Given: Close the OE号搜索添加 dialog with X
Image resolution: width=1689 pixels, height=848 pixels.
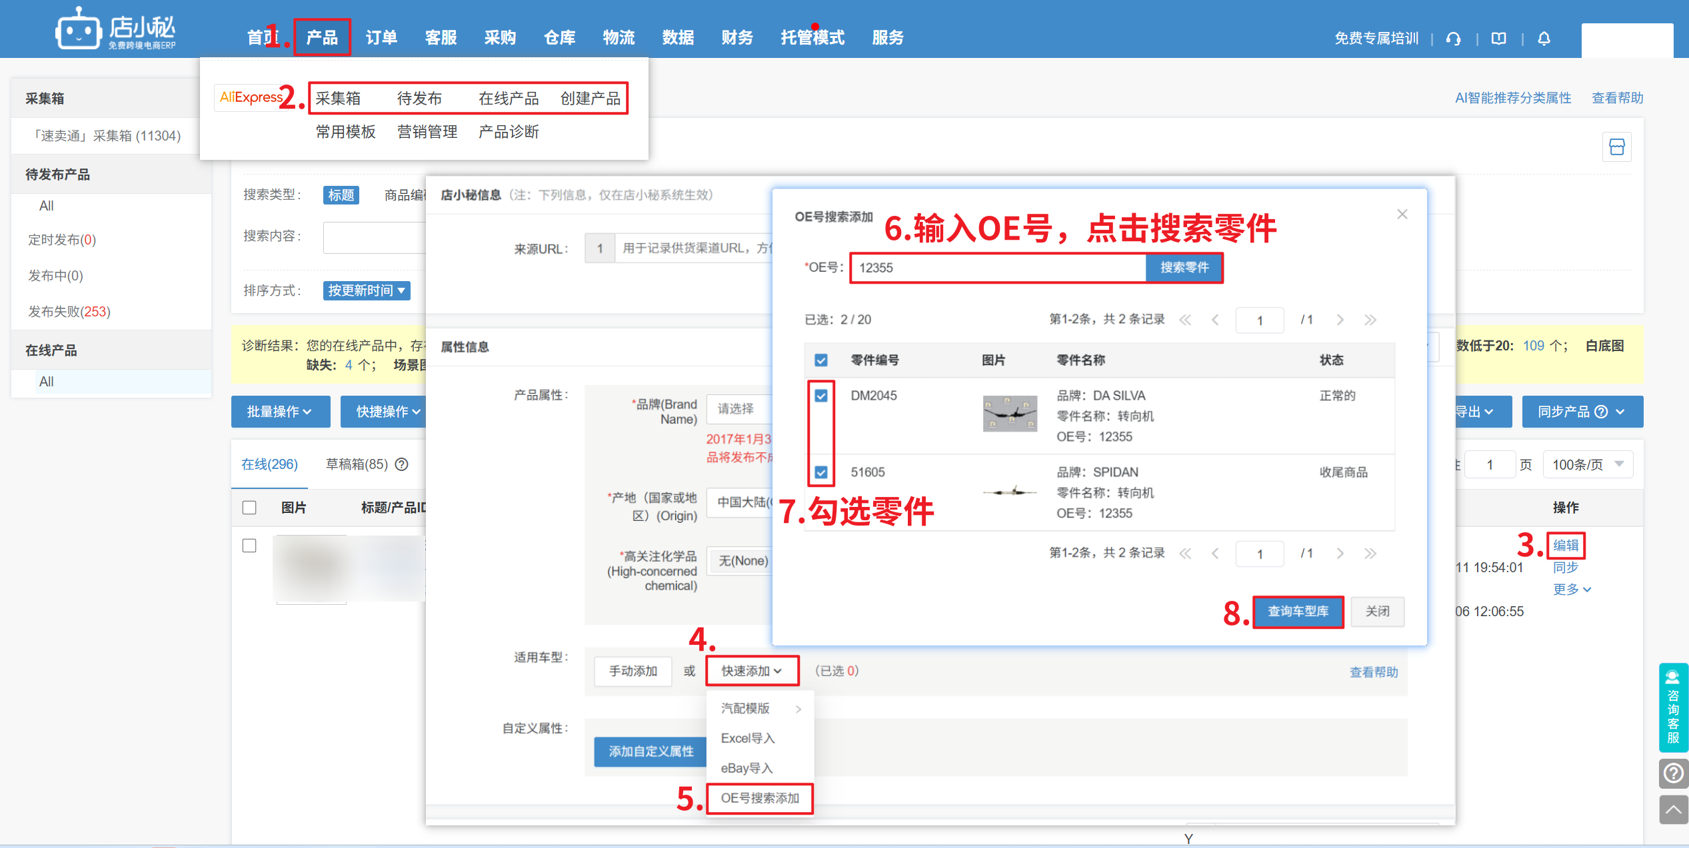Looking at the screenshot, I should click(1402, 214).
